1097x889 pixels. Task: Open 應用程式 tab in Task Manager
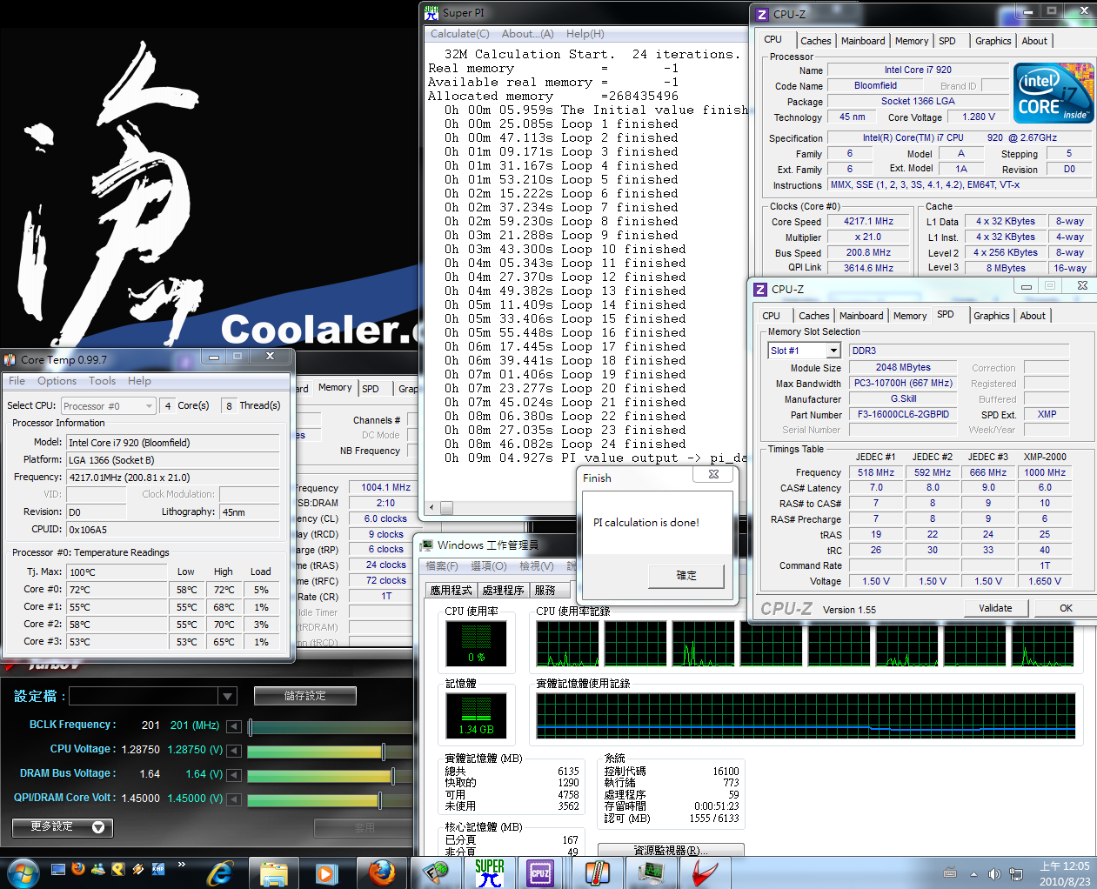452,590
